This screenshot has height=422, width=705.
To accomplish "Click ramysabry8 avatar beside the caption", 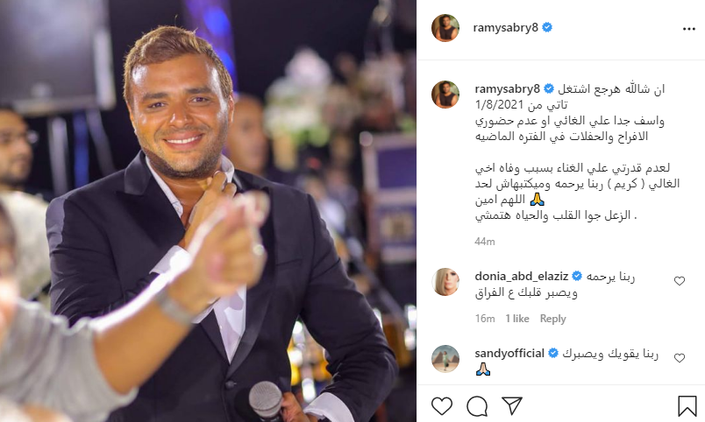I will tap(445, 95).
